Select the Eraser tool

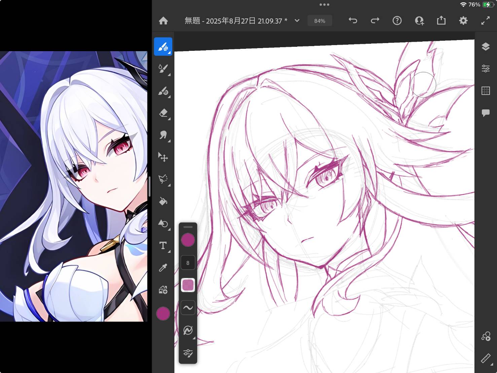[x=163, y=113]
